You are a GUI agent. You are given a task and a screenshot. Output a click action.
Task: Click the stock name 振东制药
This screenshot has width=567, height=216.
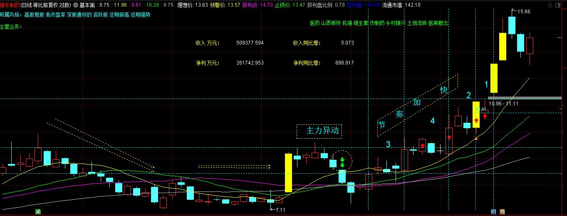(10, 5)
